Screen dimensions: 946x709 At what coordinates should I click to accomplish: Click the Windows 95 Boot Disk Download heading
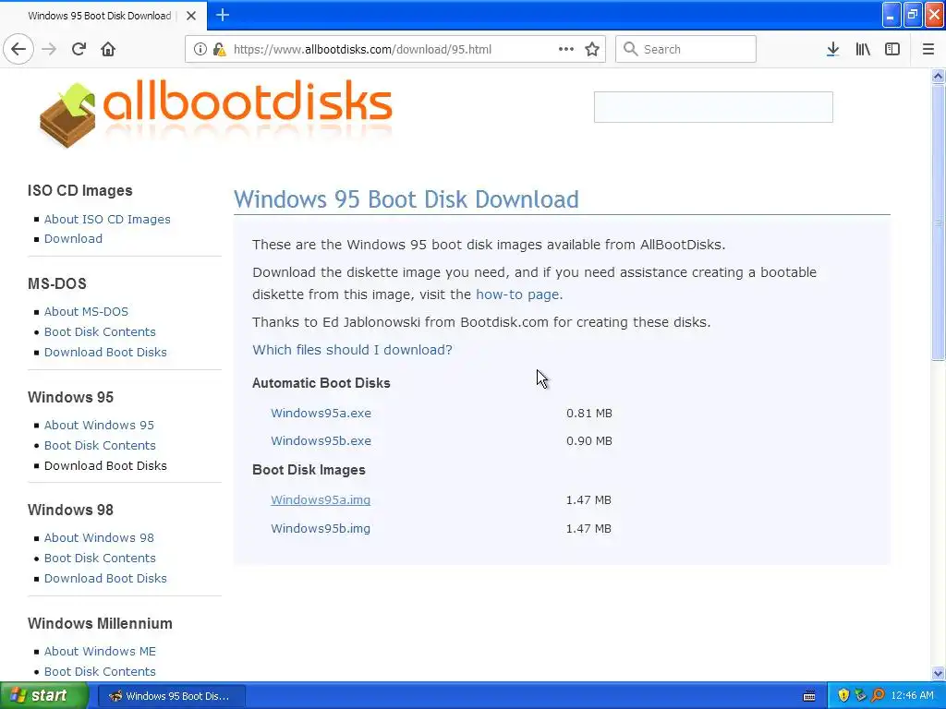[x=406, y=199]
